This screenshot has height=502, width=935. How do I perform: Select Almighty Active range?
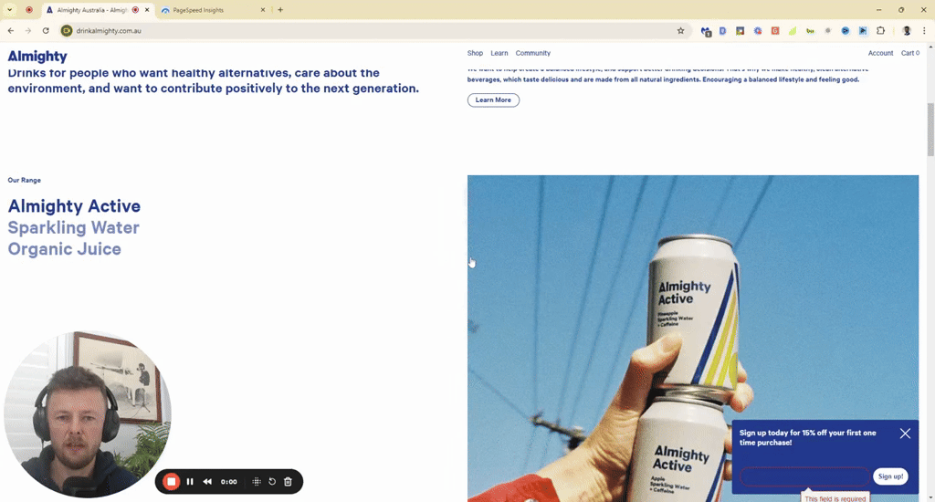[x=74, y=206]
